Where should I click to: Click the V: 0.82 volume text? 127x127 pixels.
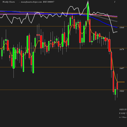[x=122, y=113]
